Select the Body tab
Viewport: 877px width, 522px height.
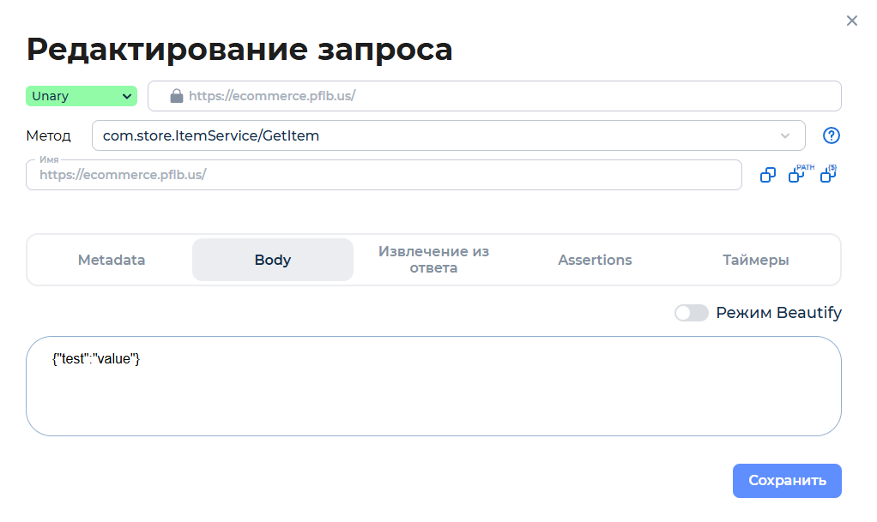[272, 259]
